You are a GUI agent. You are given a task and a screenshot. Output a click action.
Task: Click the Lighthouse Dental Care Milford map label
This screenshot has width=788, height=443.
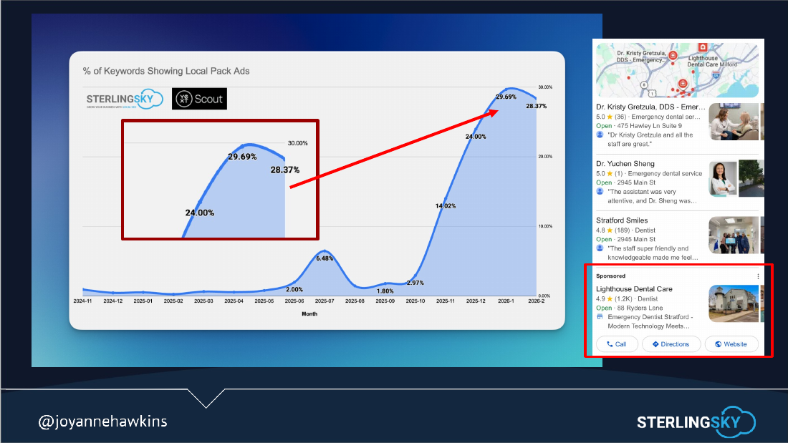712,62
